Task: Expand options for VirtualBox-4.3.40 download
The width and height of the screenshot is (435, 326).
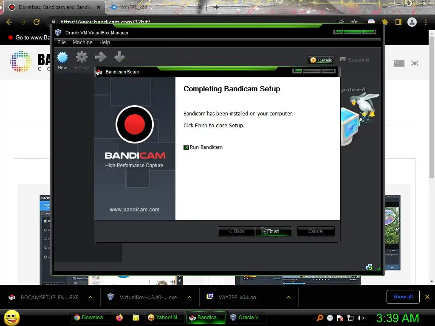Action: tap(189, 297)
